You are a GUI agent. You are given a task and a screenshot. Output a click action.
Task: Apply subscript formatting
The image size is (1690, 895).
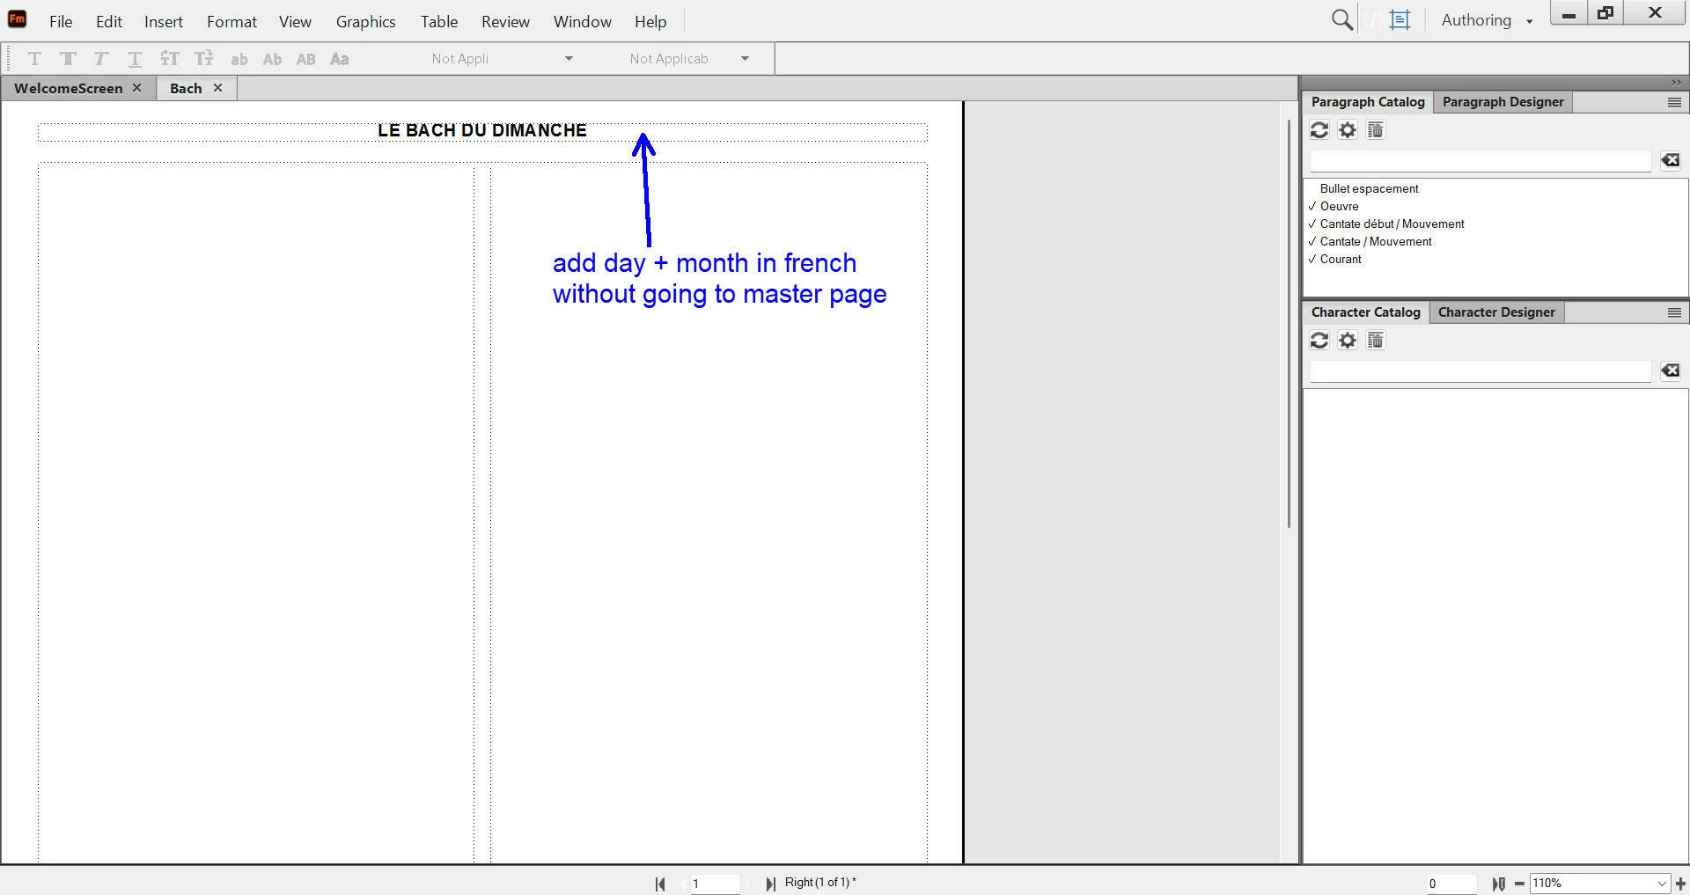pyautogui.click(x=203, y=59)
